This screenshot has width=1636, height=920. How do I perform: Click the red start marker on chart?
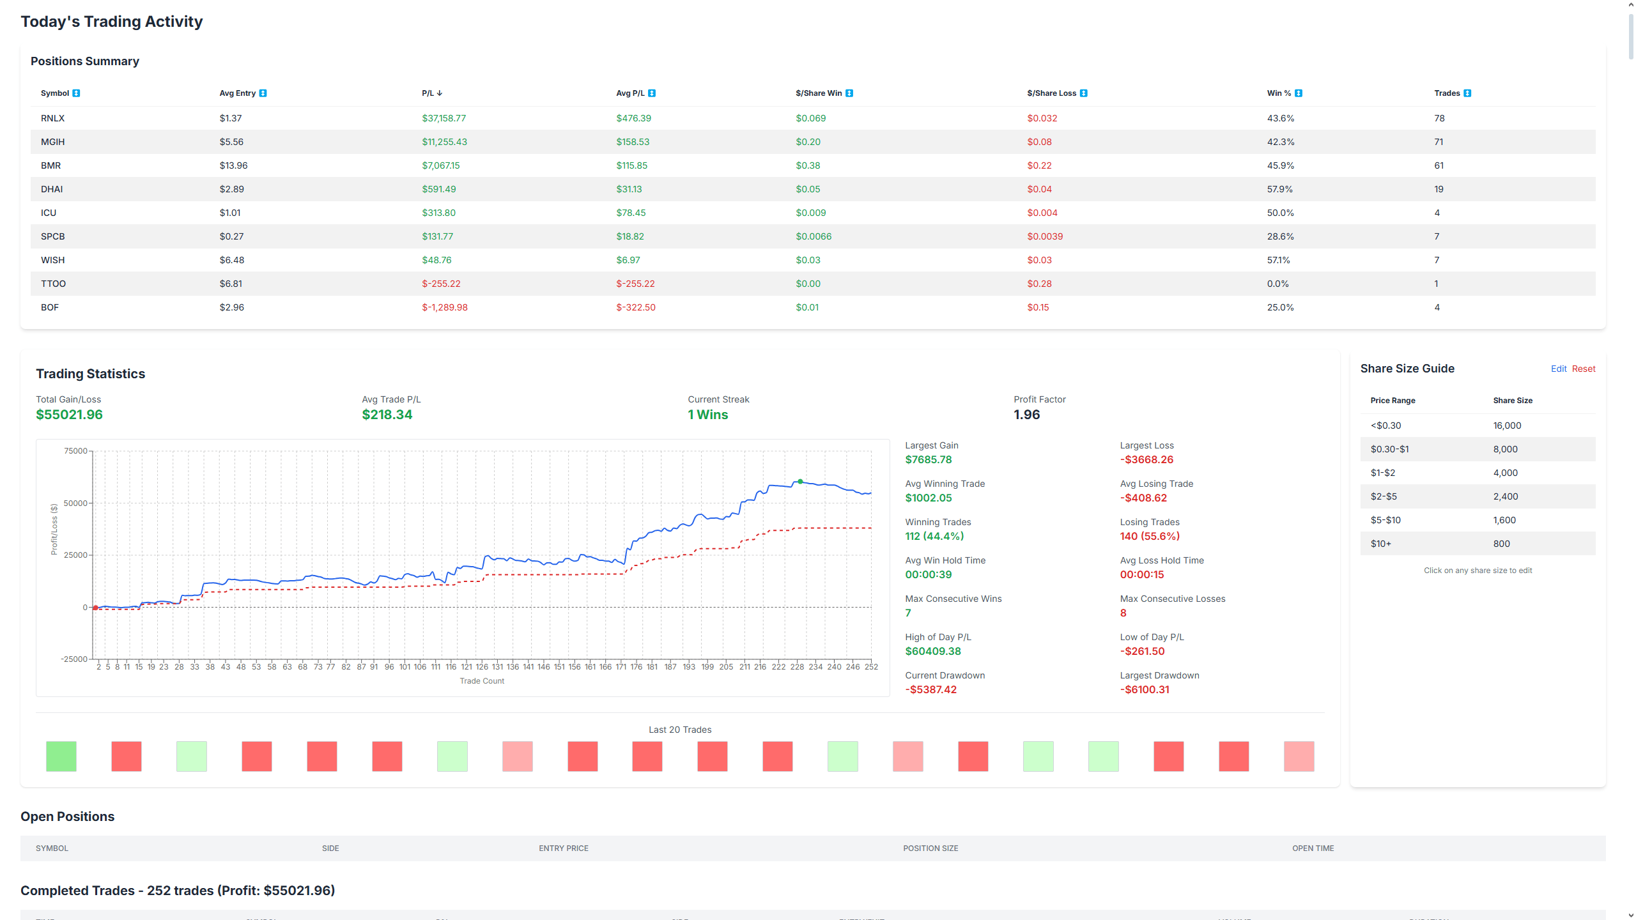point(95,608)
